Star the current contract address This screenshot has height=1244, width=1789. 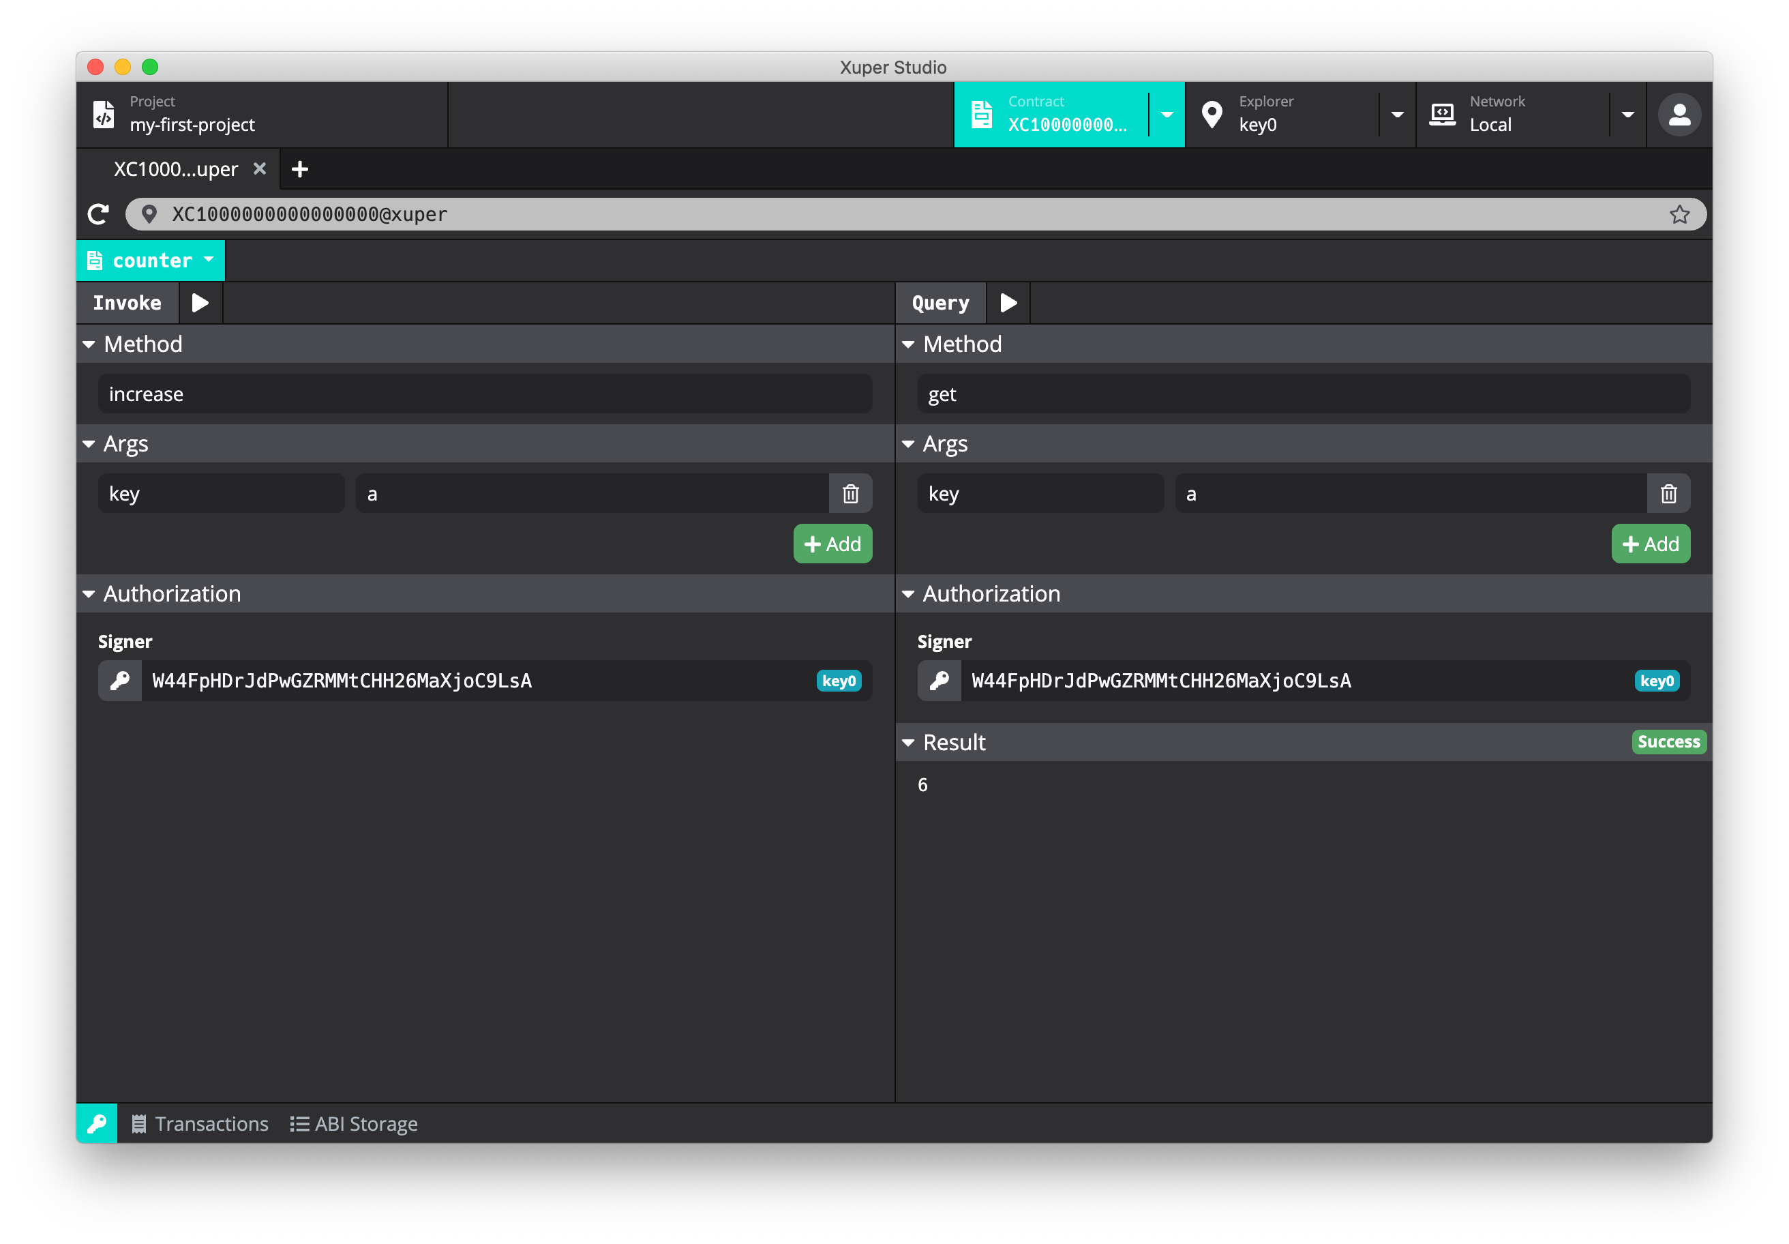pos(1679,214)
